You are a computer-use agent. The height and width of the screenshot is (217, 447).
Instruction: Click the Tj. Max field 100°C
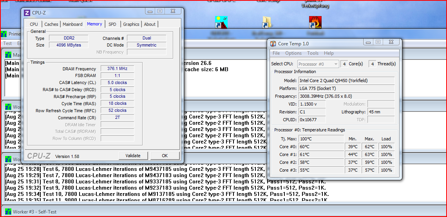tap(321, 139)
